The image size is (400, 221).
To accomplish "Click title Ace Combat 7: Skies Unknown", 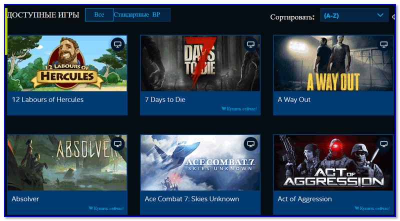I will (x=192, y=199).
